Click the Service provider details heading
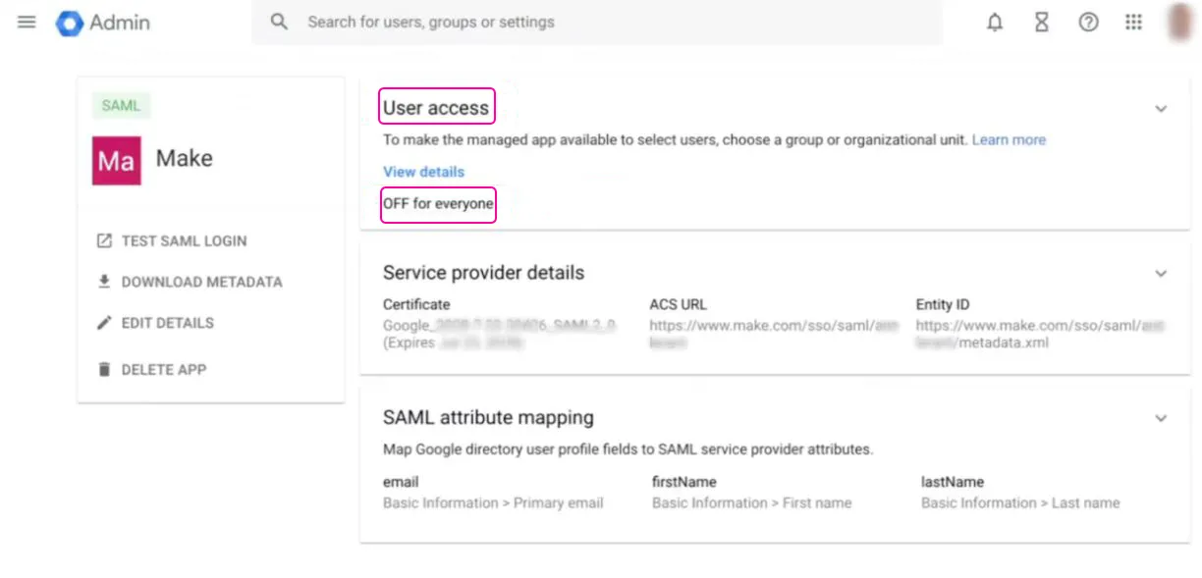Screen dimensions: 1202x578 point(483,273)
